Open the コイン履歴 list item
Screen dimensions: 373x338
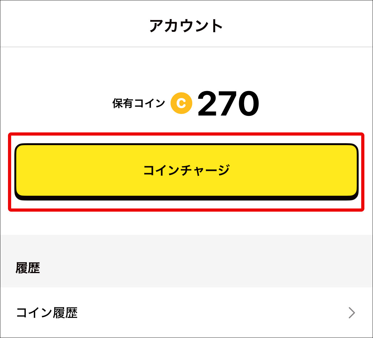(x=186, y=313)
